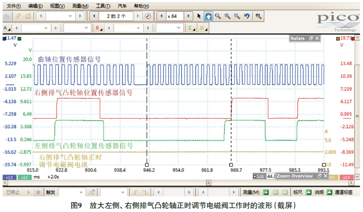
Task: Open Channel A options button
Action: point(7,28)
